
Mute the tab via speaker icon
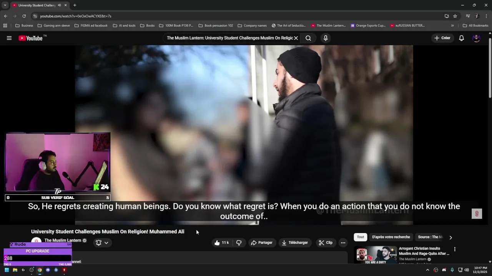59,5
